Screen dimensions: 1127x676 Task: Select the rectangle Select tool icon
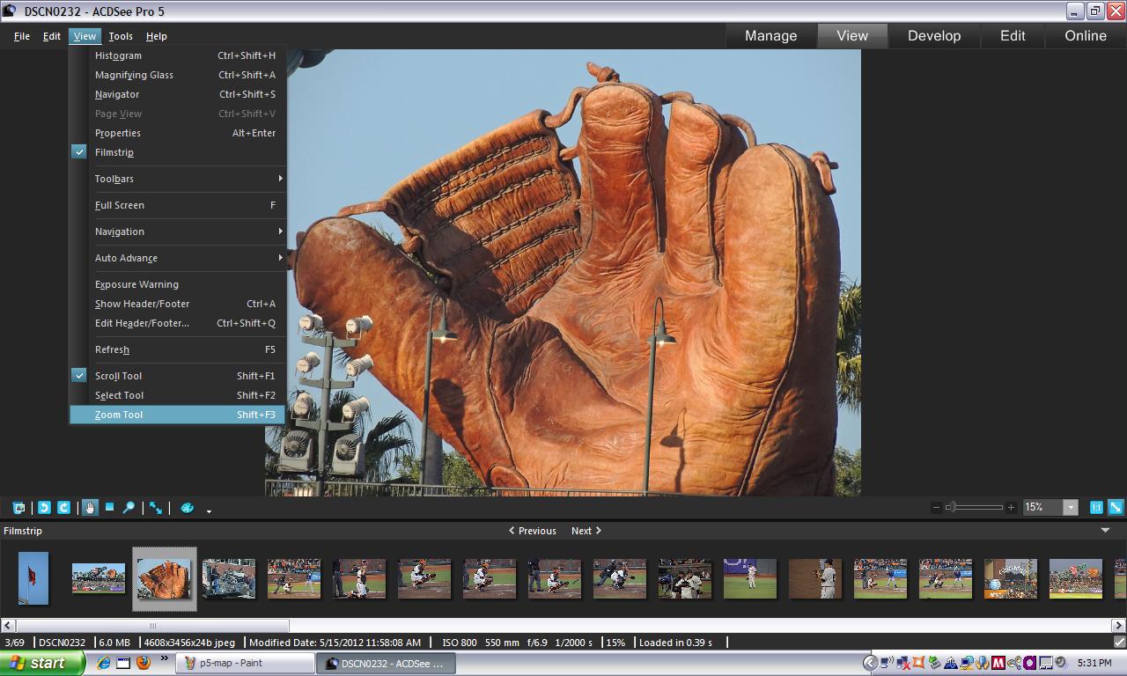[x=109, y=507]
